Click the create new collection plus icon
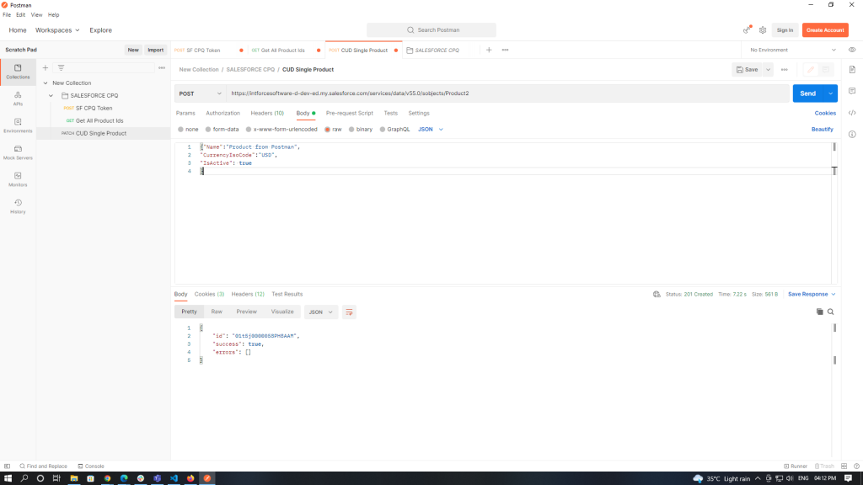863x485 pixels. [46, 67]
